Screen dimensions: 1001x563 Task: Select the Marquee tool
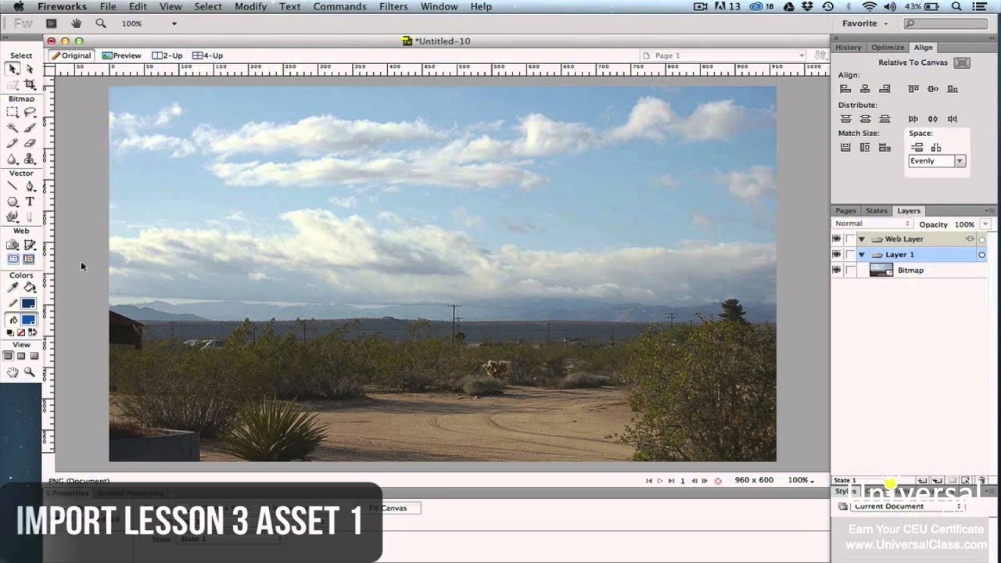13,112
